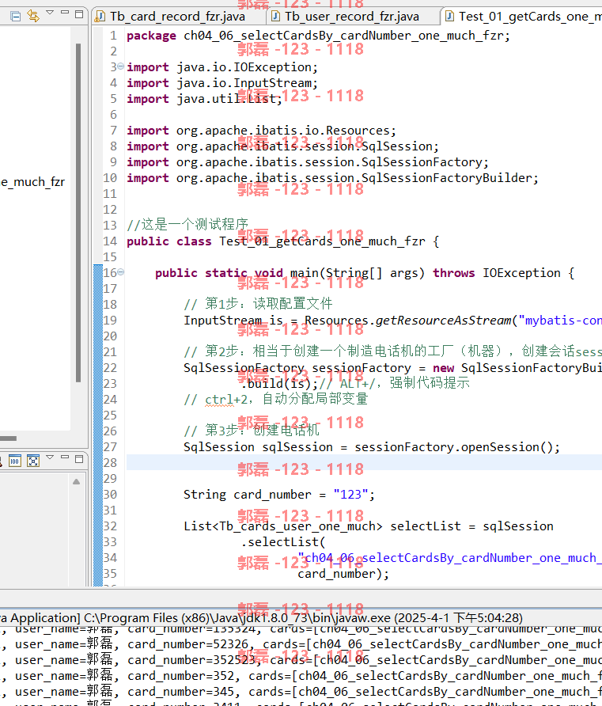This screenshot has height=706, width=602.
Task: Click '.selectList(' on line 33
Action: tap(283, 542)
